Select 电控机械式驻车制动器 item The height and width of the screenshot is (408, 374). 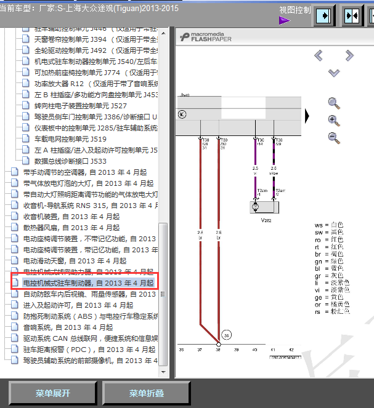click(x=88, y=283)
